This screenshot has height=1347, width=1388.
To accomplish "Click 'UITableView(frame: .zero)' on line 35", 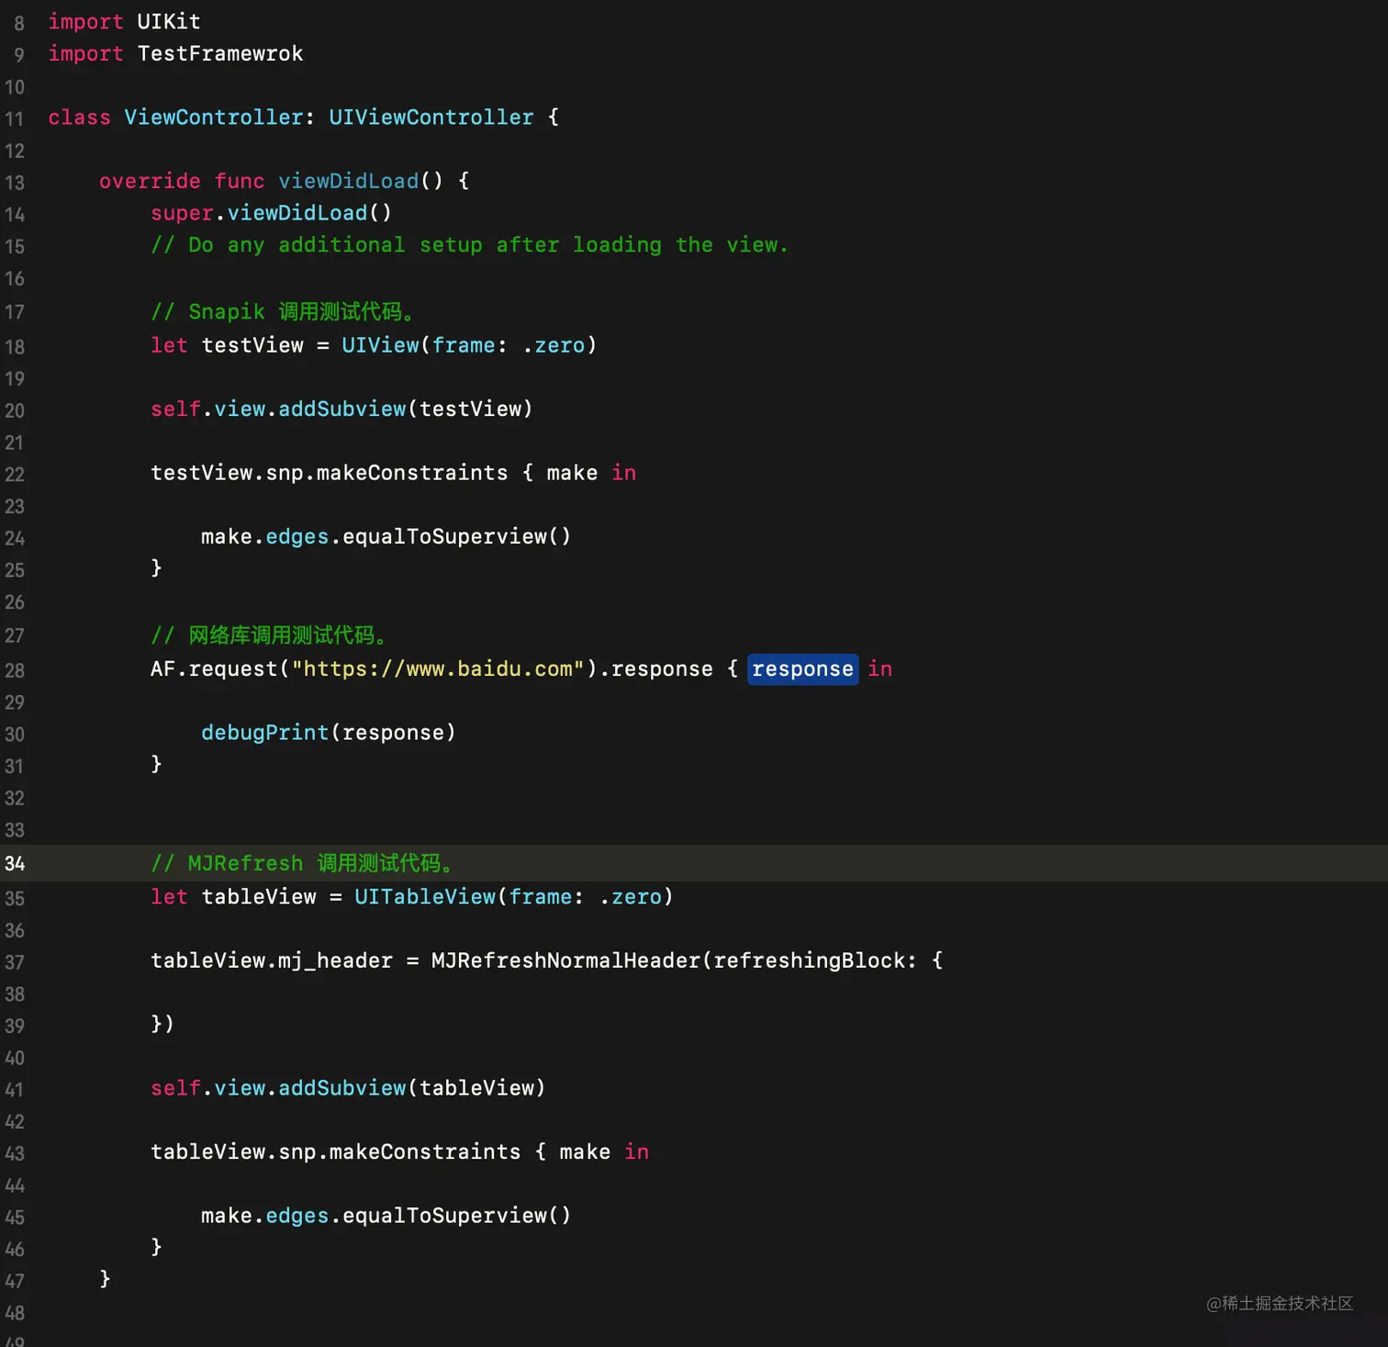I will coord(513,897).
